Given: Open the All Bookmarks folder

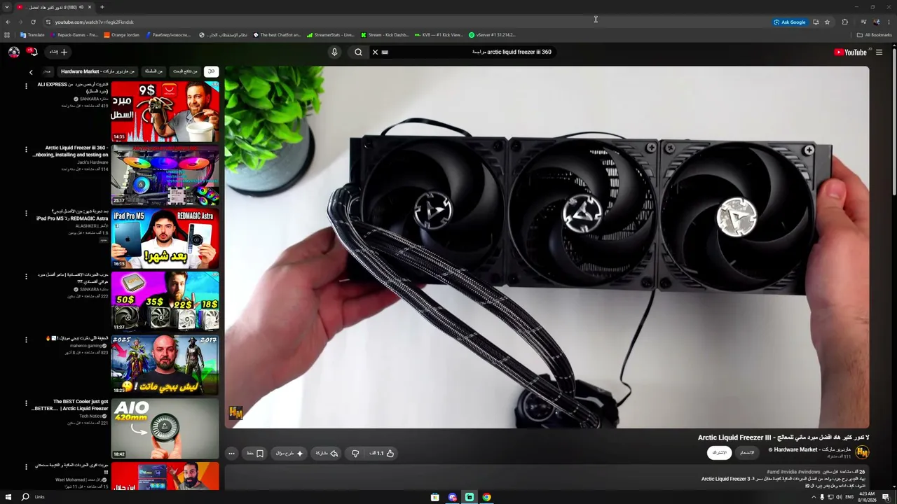Looking at the screenshot, I should 874,35.
